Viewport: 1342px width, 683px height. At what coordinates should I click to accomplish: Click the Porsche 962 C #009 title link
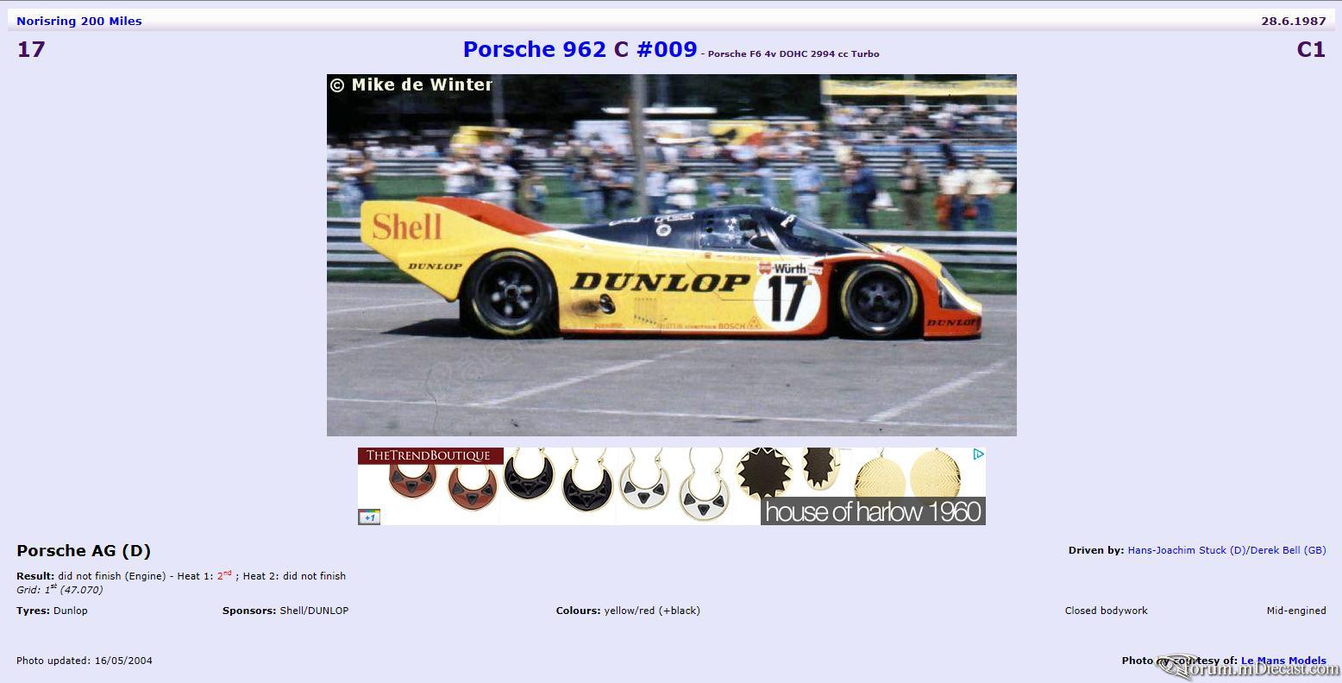580,49
